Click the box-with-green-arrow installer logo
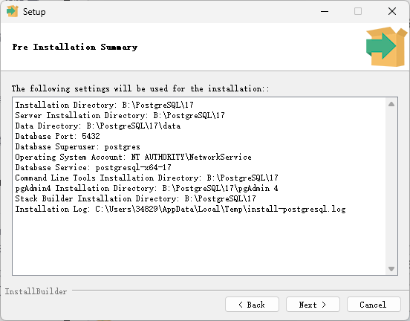Image resolution: width=410 pixels, height=321 pixels. (386, 46)
